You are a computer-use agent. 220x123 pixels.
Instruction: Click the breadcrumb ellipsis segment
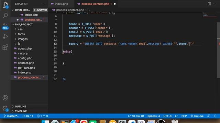coord(89,10)
